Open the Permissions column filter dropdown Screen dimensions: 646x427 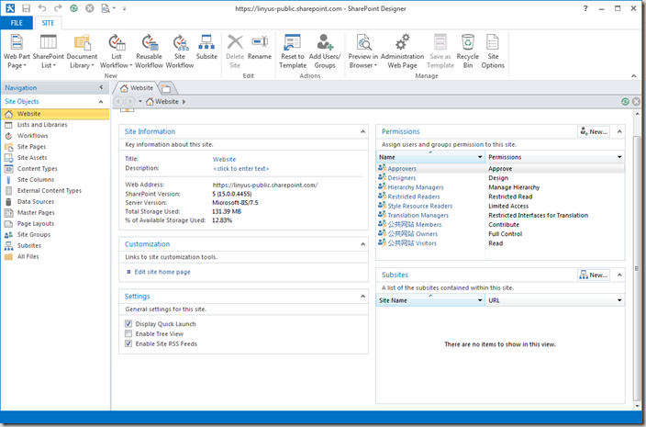pos(619,157)
